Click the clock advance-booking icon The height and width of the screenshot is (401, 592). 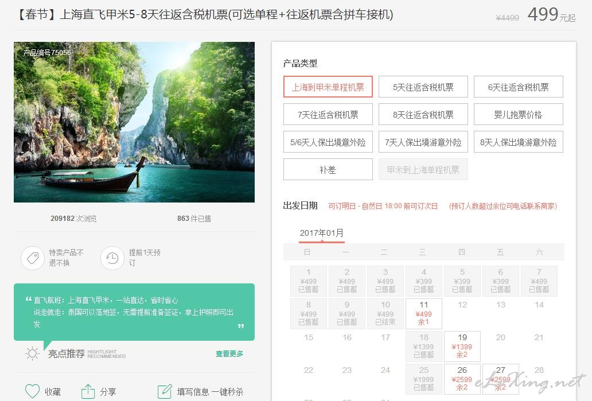112,258
